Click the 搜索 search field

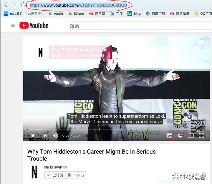click(140, 25)
